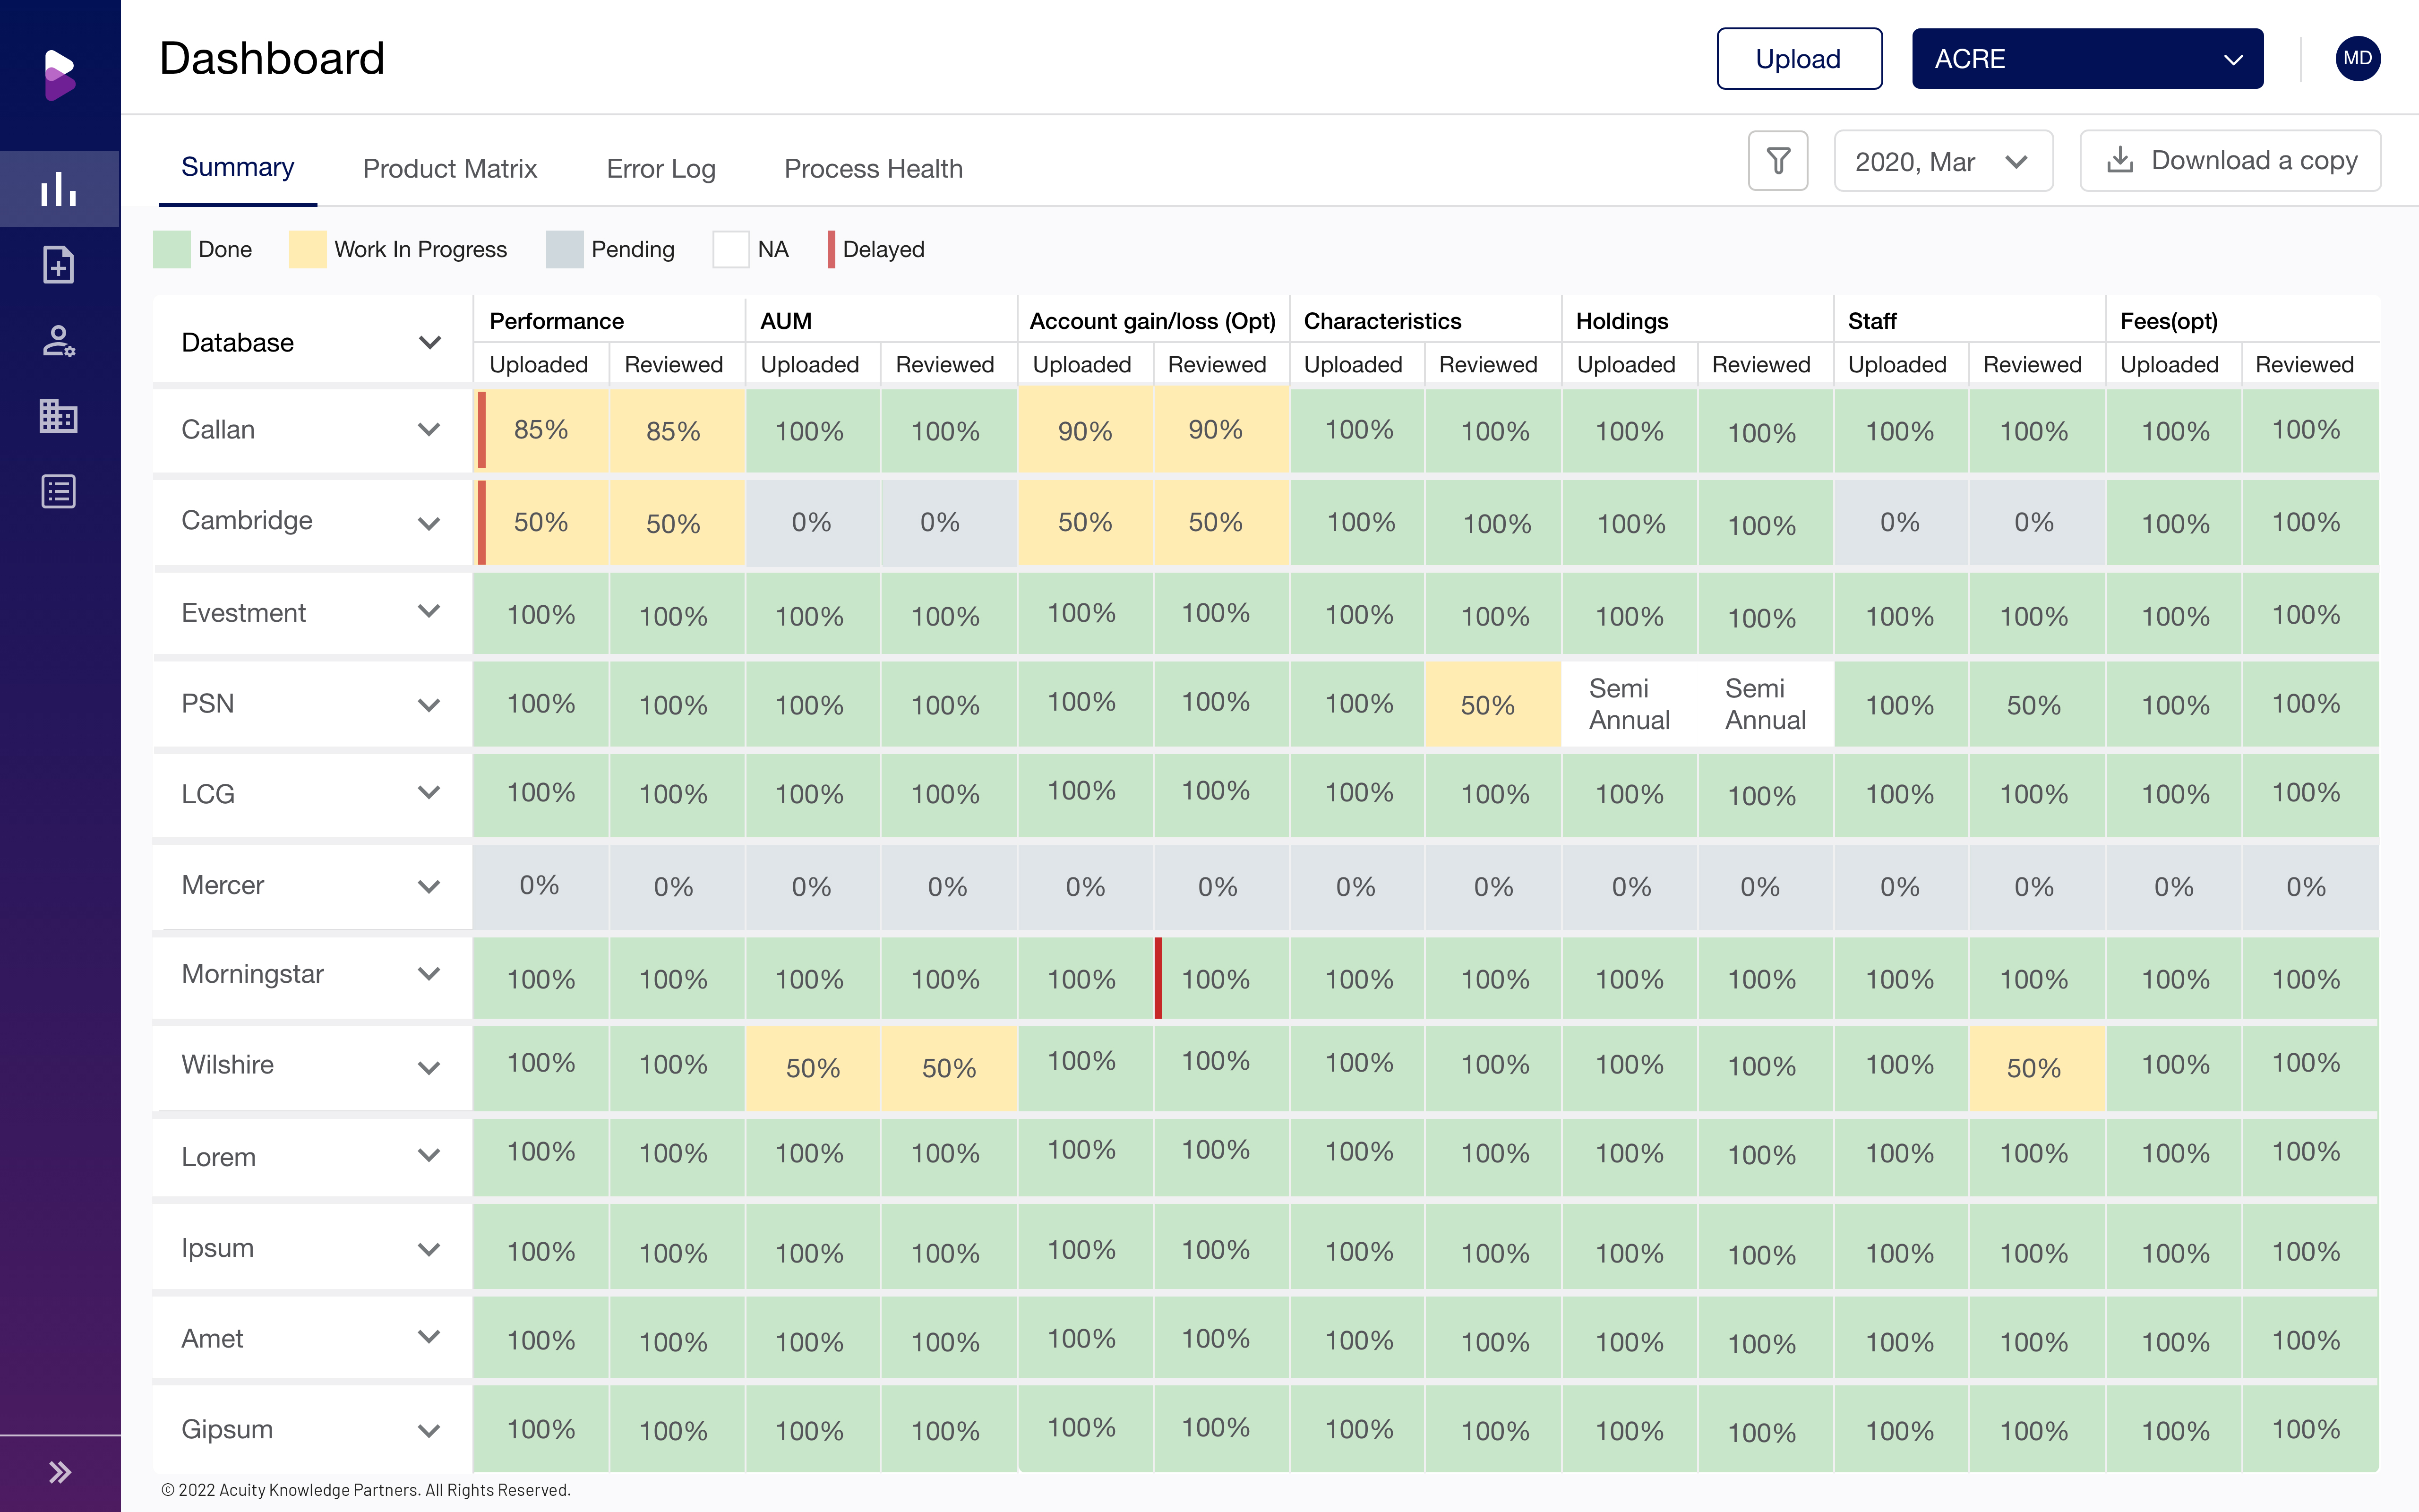Click the Done legend swatch

[172, 249]
